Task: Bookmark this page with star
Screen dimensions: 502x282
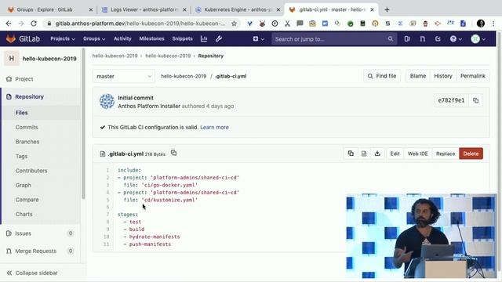Action: (x=234, y=23)
